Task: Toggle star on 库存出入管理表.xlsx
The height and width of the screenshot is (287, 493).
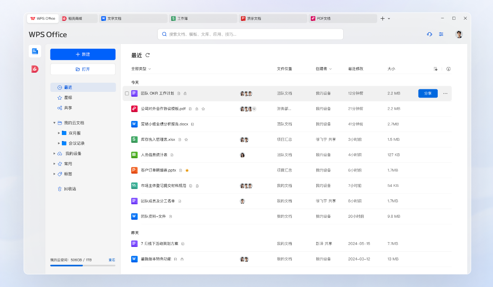Action: (186, 140)
